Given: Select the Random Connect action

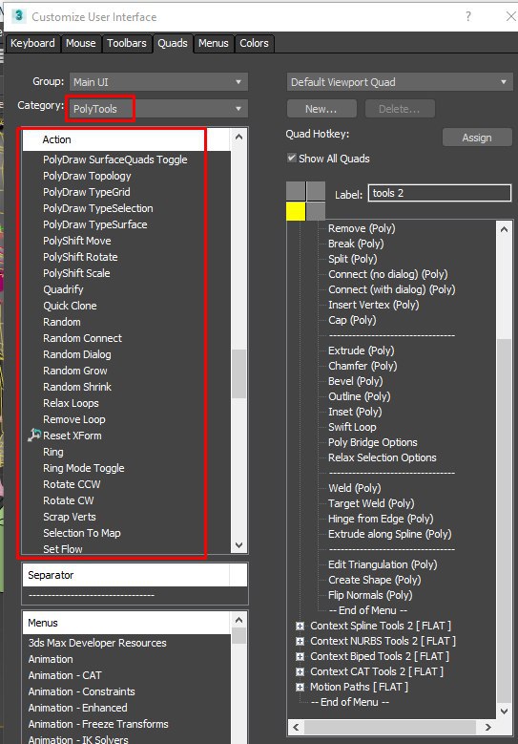Looking at the screenshot, I should click(82, 338).
